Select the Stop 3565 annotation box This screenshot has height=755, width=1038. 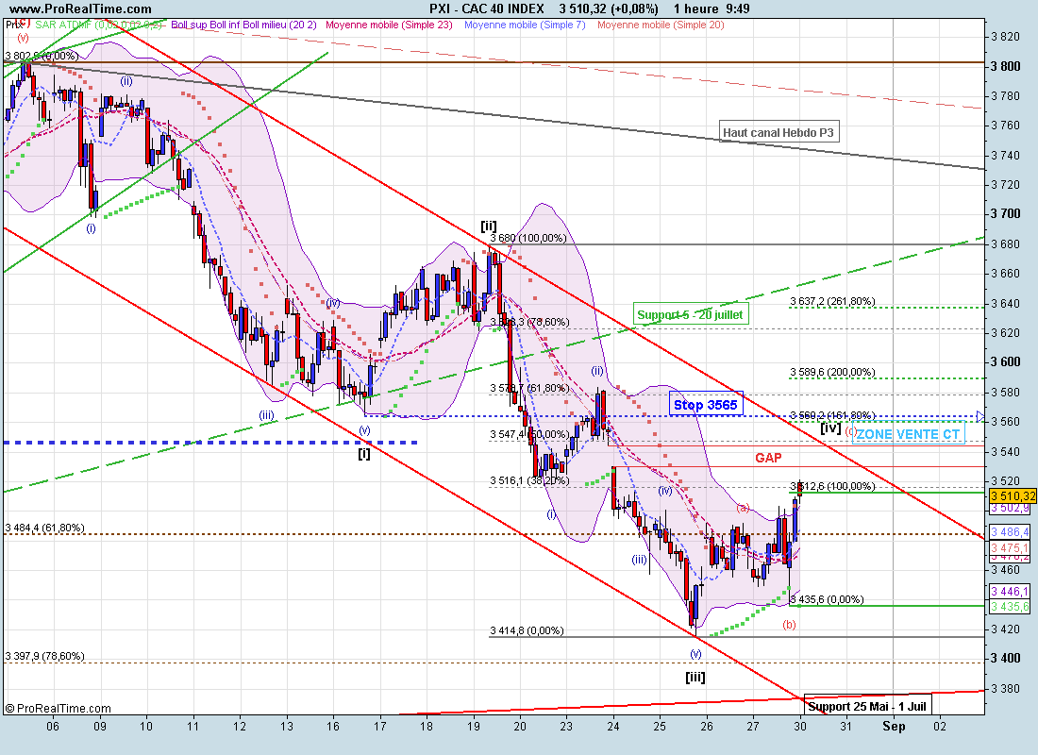707,405
